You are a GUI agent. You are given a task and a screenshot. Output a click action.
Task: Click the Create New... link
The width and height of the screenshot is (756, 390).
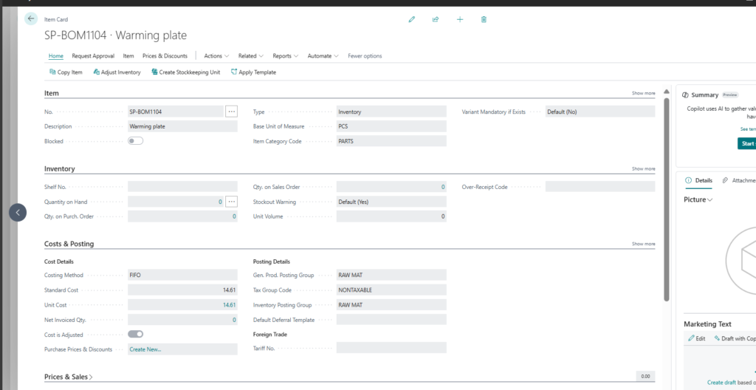tap(145, 349)
